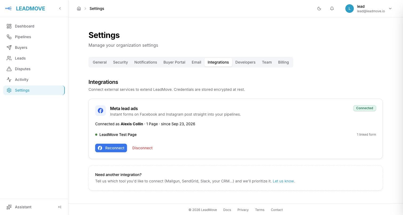Click the Leads people icon
The height and width of the screenshot is (215, 403).
pos(9,58)
